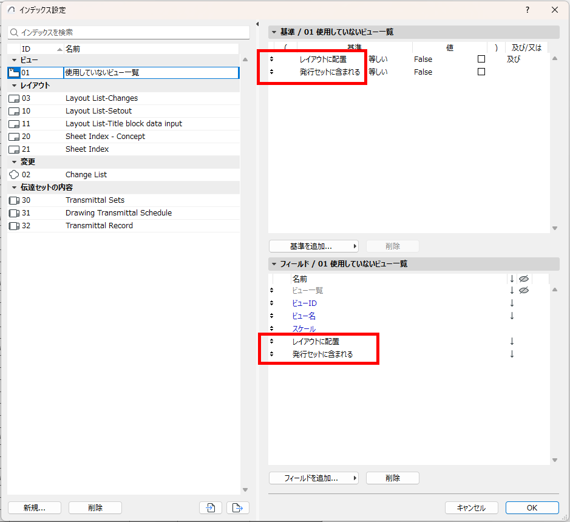Click reorder handle of 発行セットに含まれる criterion
Image resolution: width=570 pixels, height=522 pixels.
[271, 72]
